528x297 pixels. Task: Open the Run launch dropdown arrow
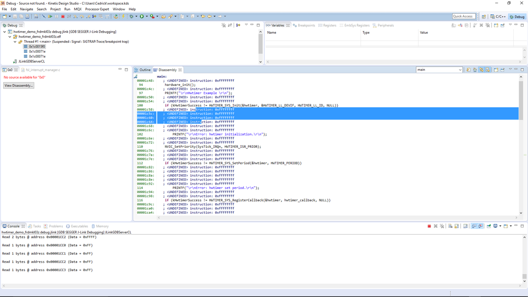tap(146, 16)
